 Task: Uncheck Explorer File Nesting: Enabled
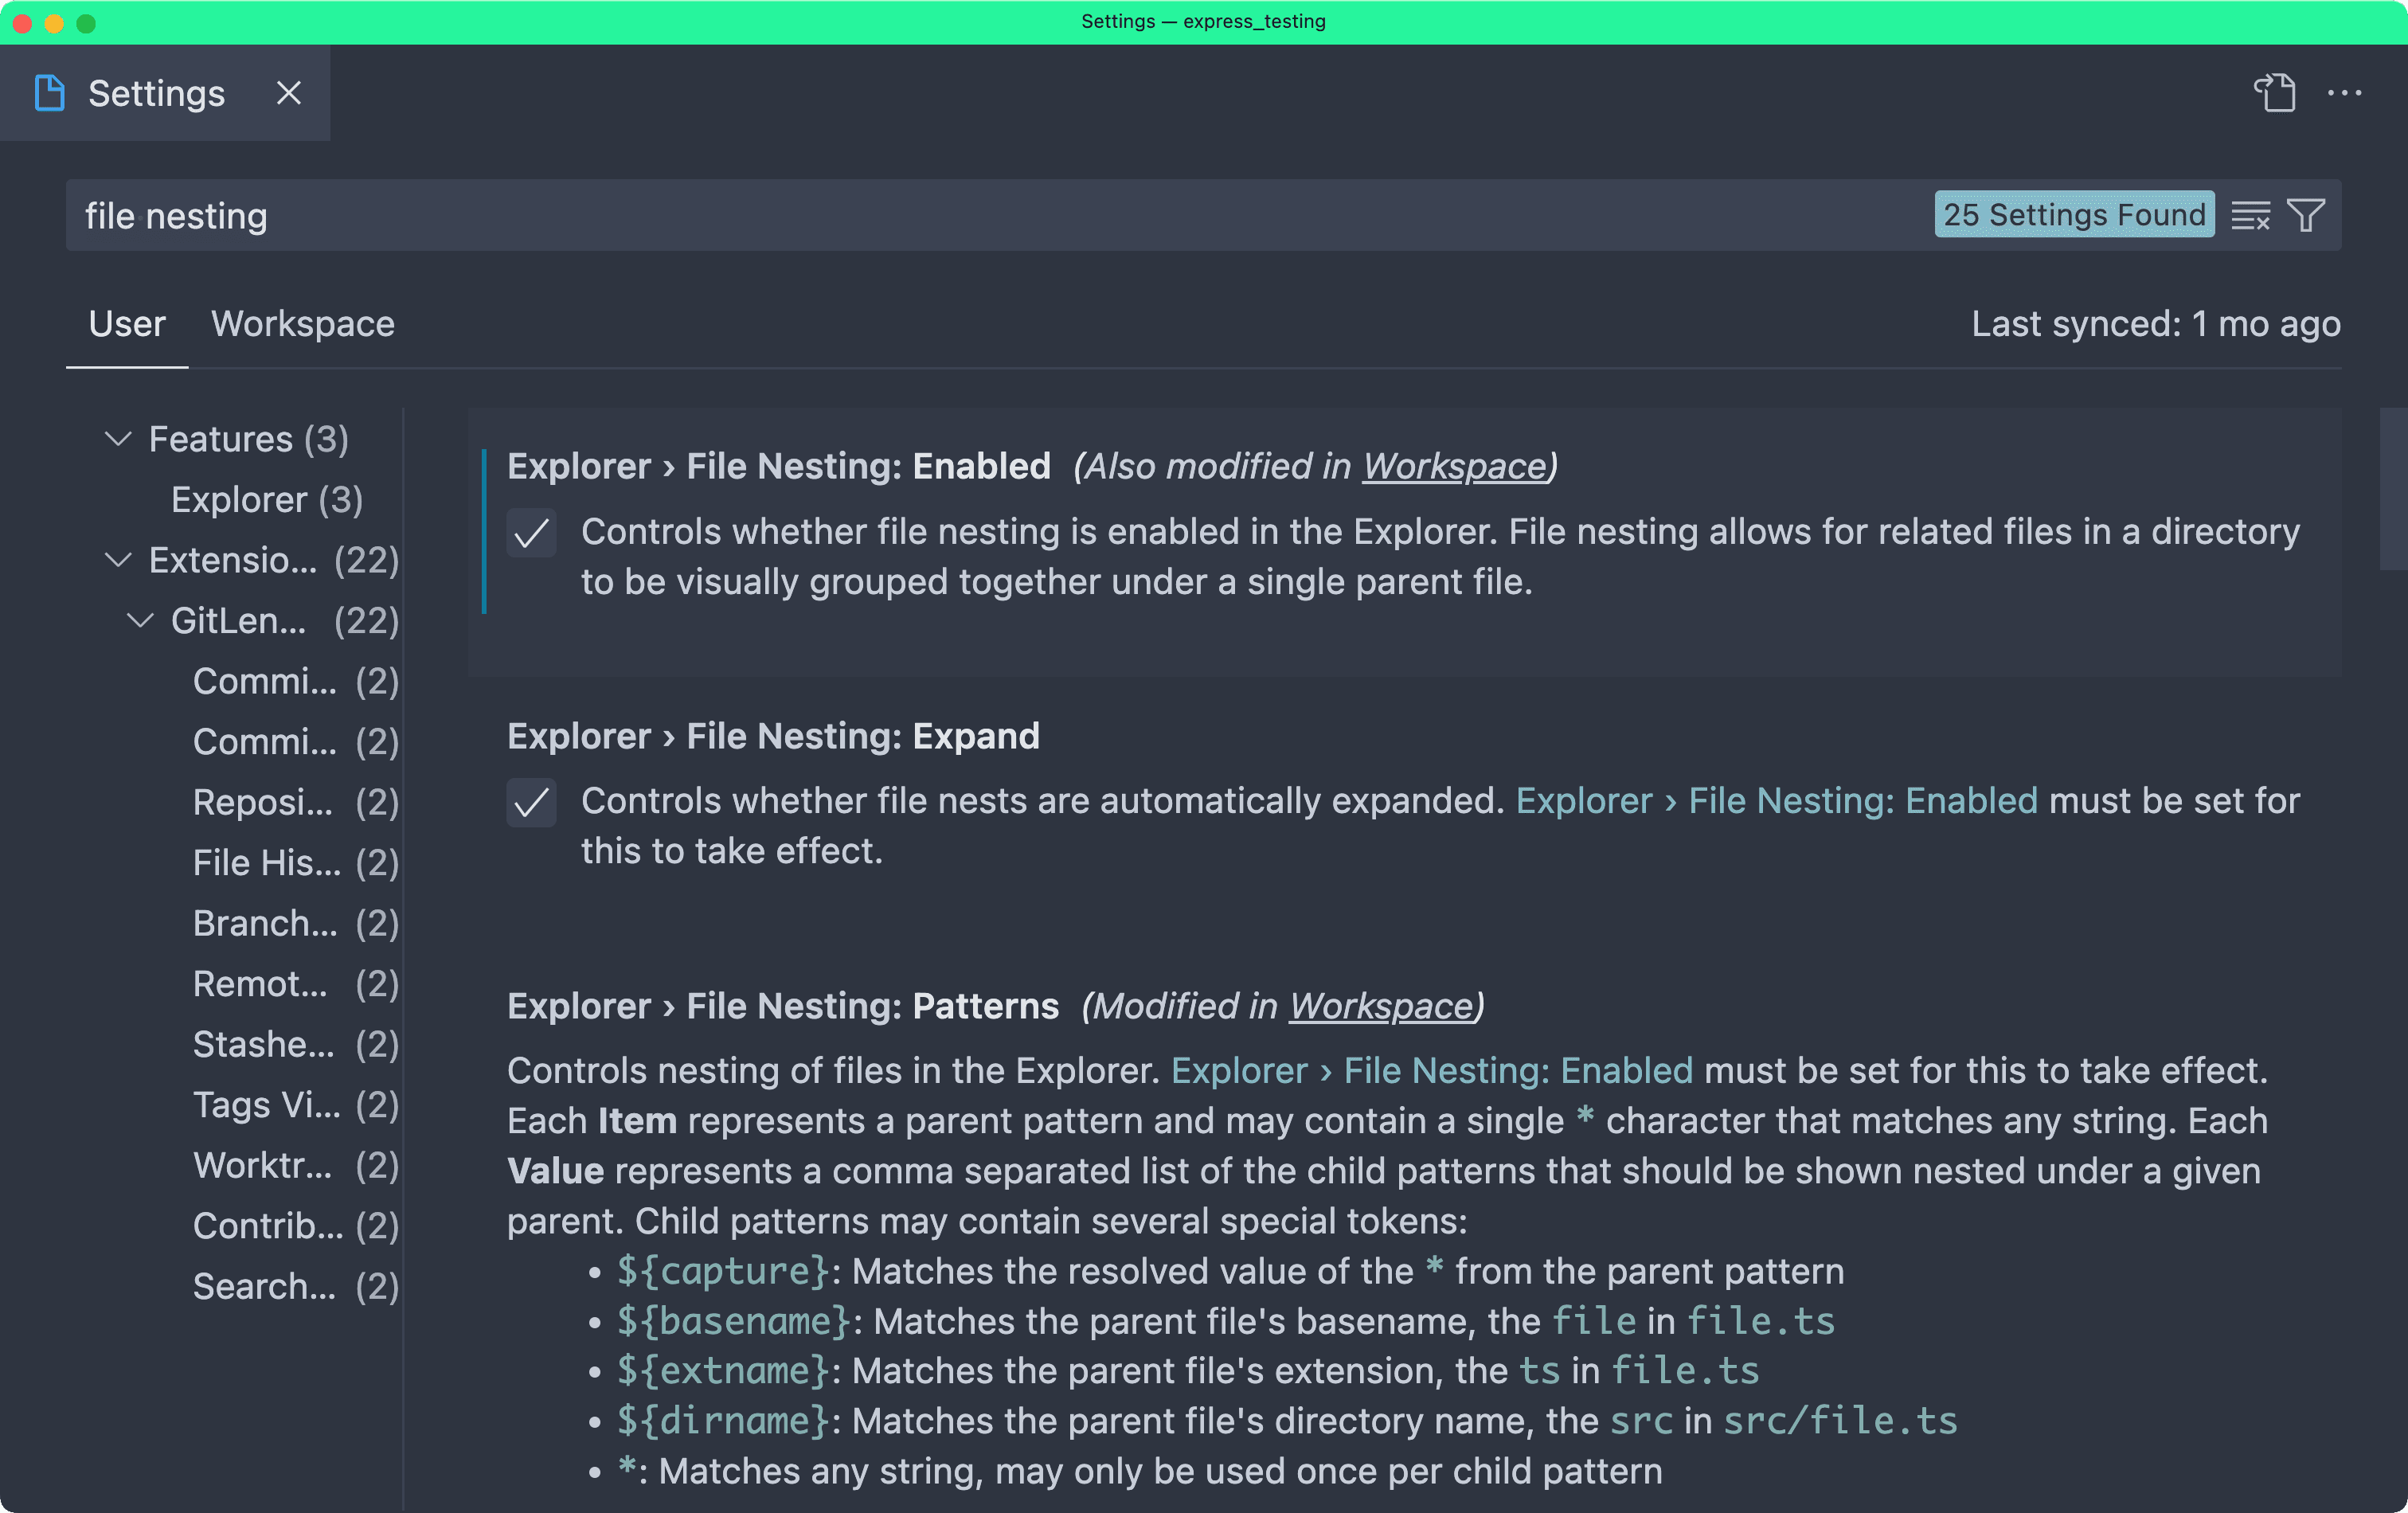tap(531, 533)
